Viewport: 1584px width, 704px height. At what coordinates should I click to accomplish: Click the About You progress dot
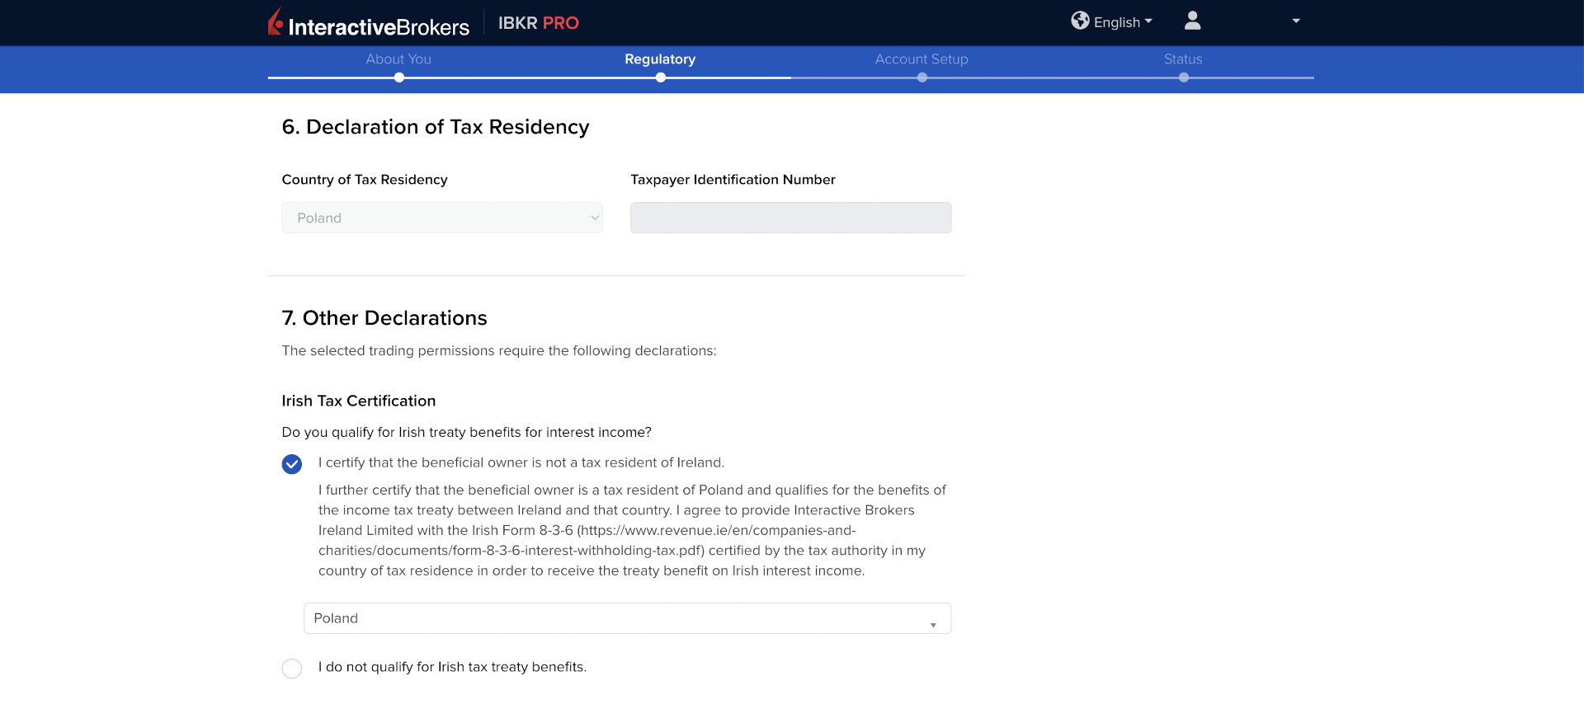coord(399,77)
